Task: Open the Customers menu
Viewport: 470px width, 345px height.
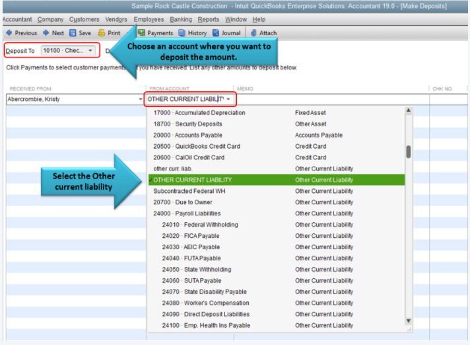Action: (x=84, y=20)
